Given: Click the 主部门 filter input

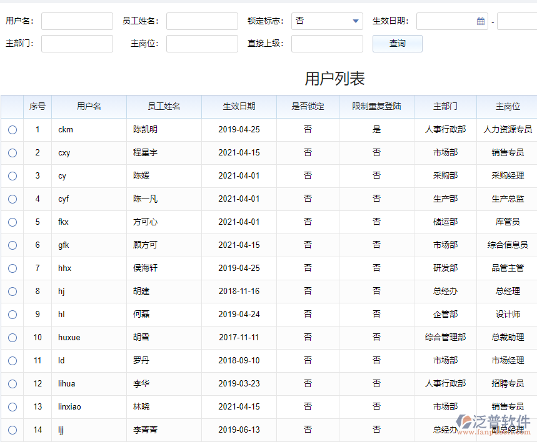Looking at the screenshot, I should tap(77, 44).
